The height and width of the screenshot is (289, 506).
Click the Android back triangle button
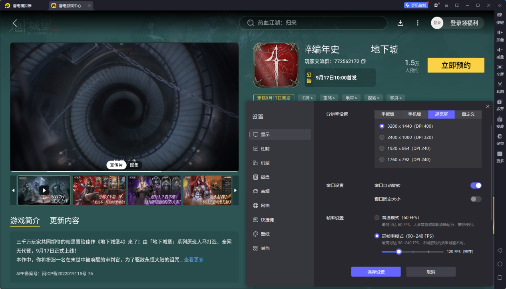(x=500, y=250)
